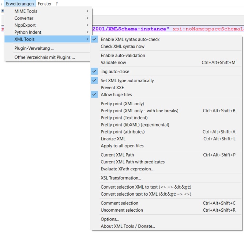Open the Erweiterungen menu
Screen dimensions: 244x234
pyautogui.click(x=20, y=4)
